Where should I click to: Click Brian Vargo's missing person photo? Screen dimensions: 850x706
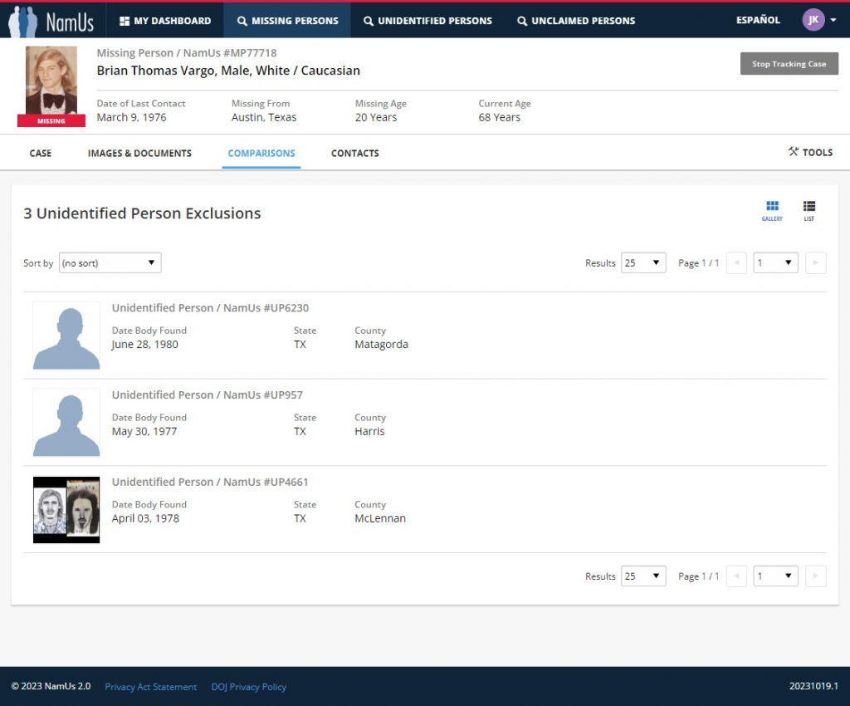[51, 81]
